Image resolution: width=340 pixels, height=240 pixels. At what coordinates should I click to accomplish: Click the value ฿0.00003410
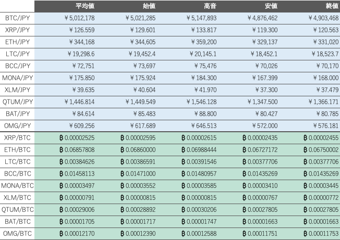260,185
